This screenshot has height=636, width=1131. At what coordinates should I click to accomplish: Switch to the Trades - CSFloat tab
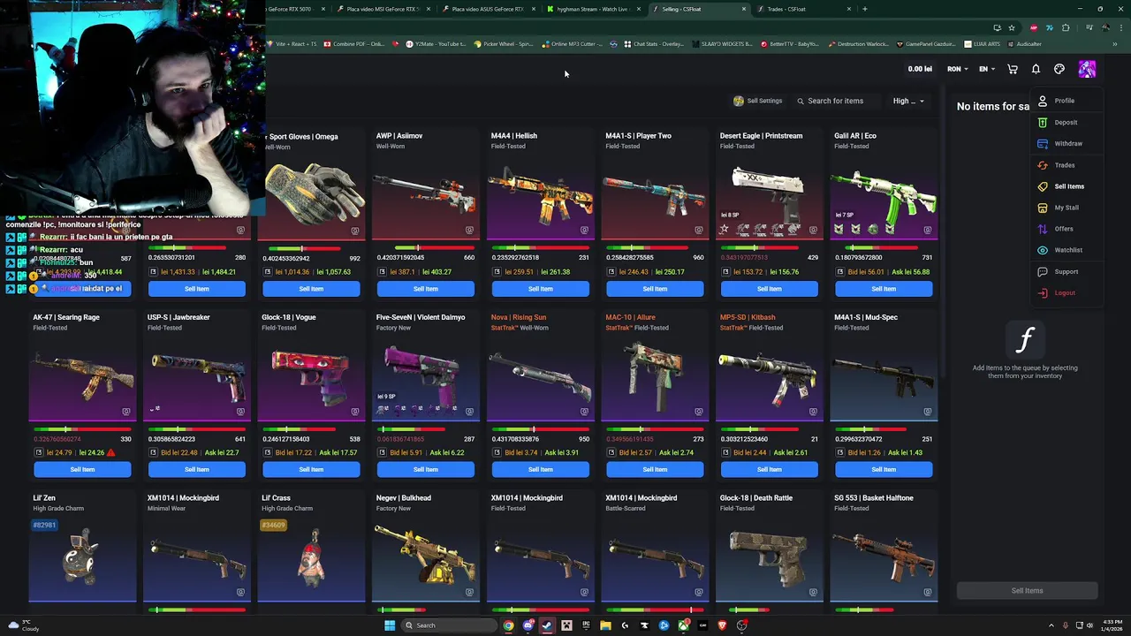pyautogui.click(x=802, y=9)
